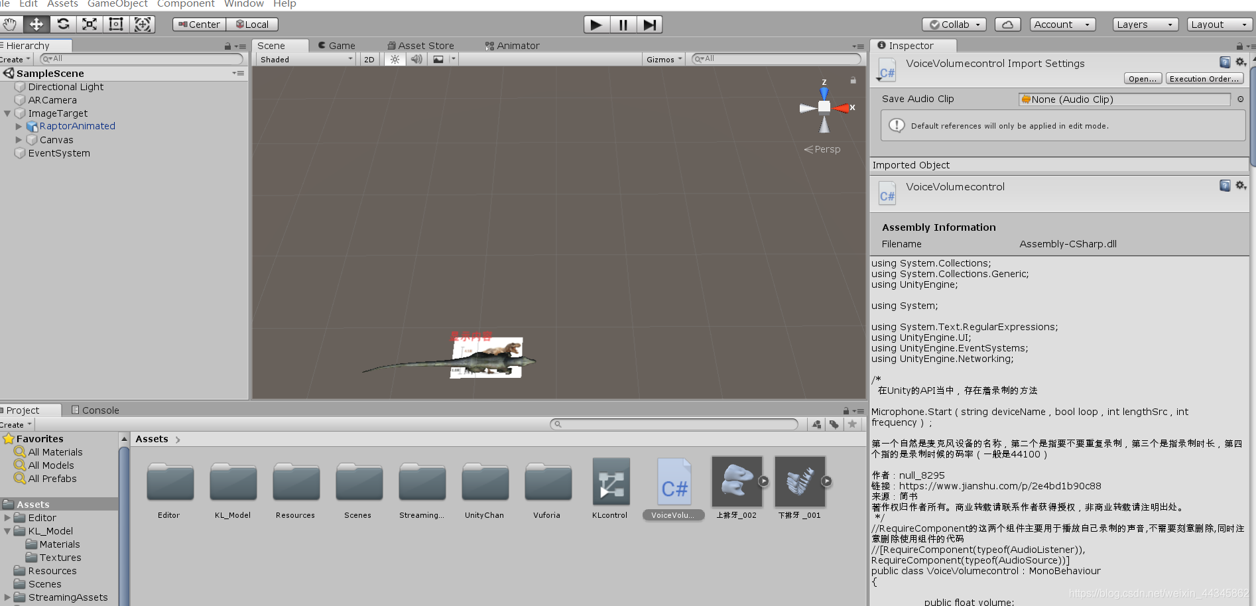Click the Open... script button
Screen dimensions: 1256x606
pos(1143,78)
